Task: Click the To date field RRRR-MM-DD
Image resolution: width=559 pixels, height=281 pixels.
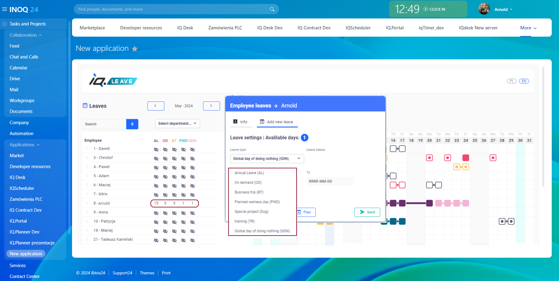Action: tap(330, 181)
